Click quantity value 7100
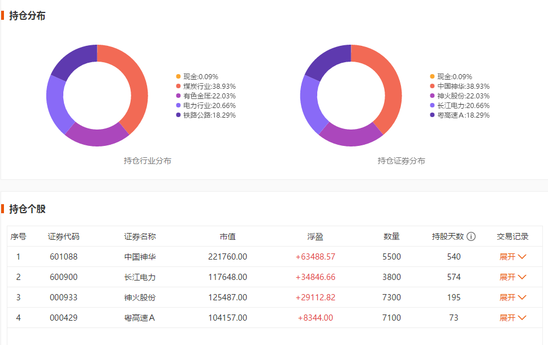Screen dimensions: 548x345 tap(391, 318)
